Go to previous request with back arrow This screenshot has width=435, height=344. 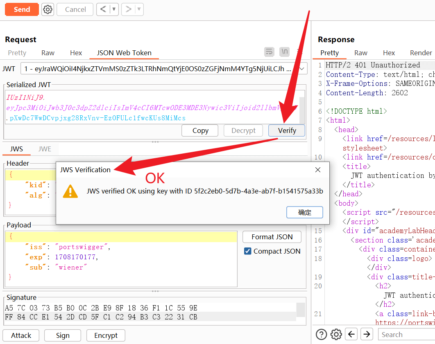point(103,9)
